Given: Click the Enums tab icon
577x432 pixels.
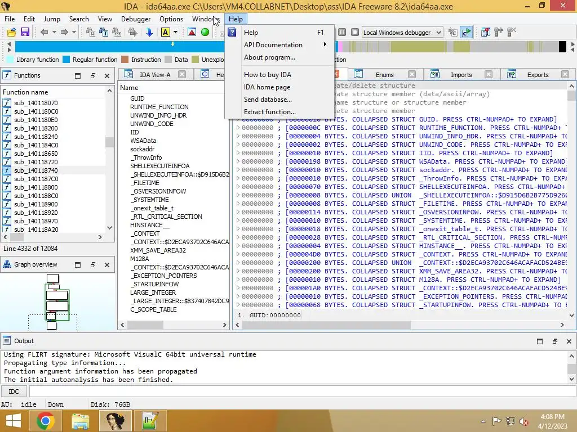Looking at the screenshot, I should coord(358,74).
